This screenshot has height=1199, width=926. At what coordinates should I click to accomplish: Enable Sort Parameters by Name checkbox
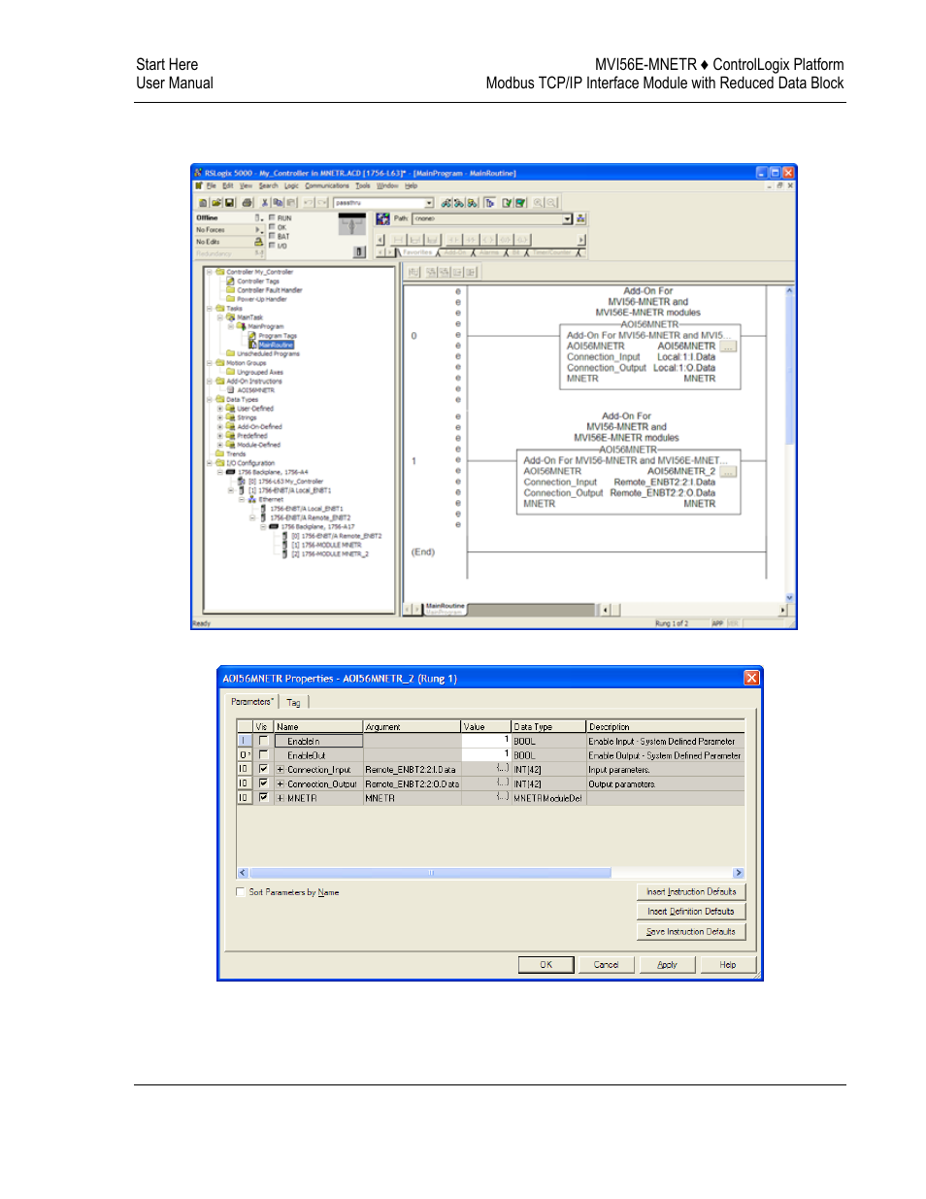(241, 892)
